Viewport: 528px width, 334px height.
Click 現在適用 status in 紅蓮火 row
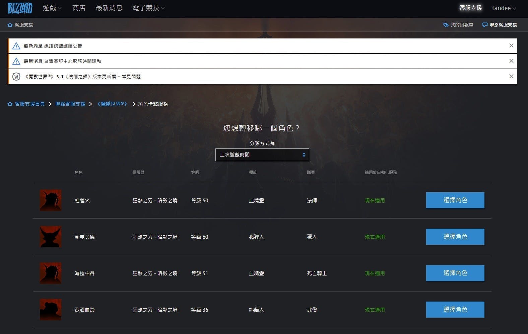(375, 201)
